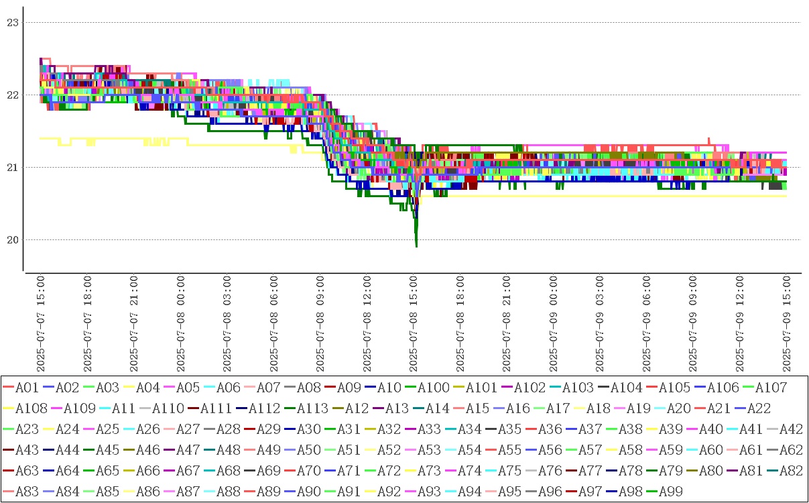Click the 20 value on the y-axis
Image resolution: width=809 pixels, height=503 pixels.
pos(11,240)
